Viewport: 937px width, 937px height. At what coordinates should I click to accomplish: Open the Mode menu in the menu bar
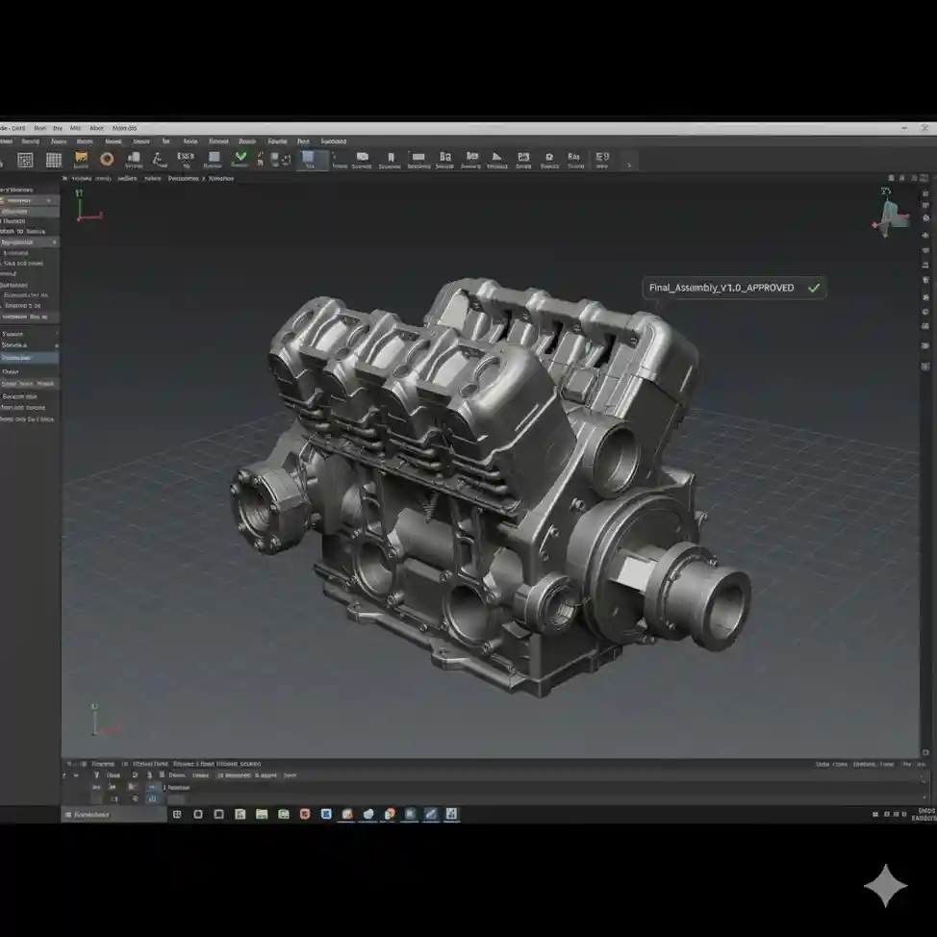coord(96,128)
